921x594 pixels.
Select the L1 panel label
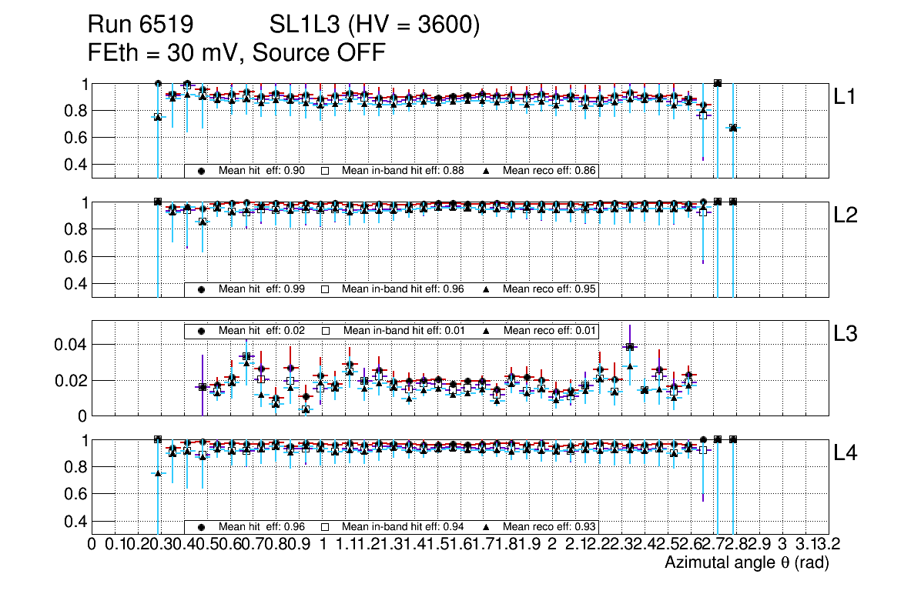click(x=847, y=97)
